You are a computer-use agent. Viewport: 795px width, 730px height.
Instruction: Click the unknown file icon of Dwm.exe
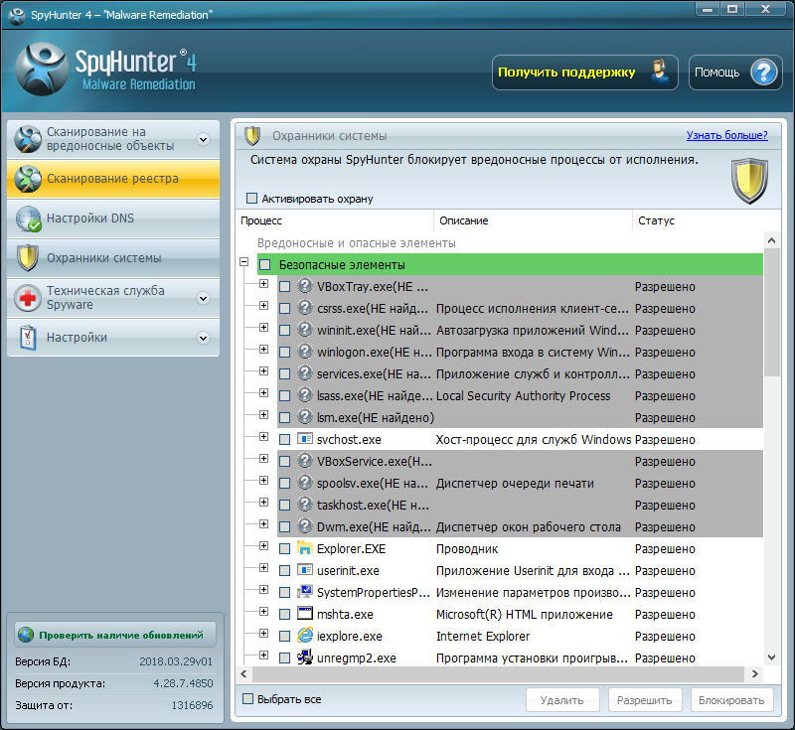tap(305, 525)
